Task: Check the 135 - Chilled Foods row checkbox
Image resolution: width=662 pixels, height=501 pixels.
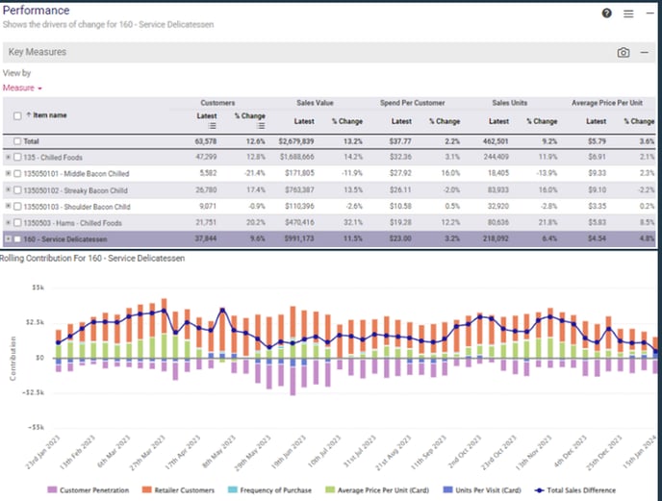Action: [x=18, y=156]
